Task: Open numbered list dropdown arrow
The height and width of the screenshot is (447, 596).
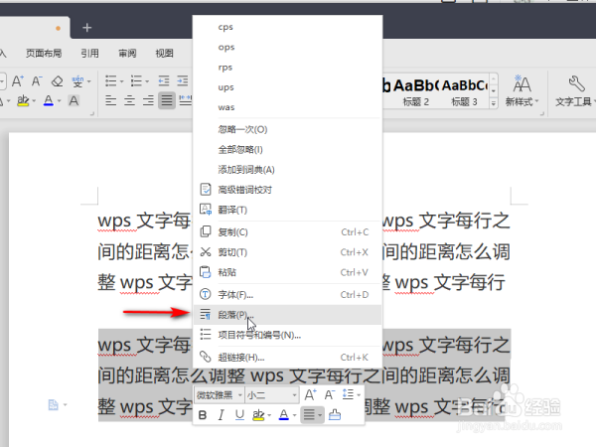Action: point(147,81)
